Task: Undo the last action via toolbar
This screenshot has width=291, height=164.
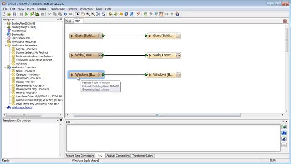Action: point(65,14)
